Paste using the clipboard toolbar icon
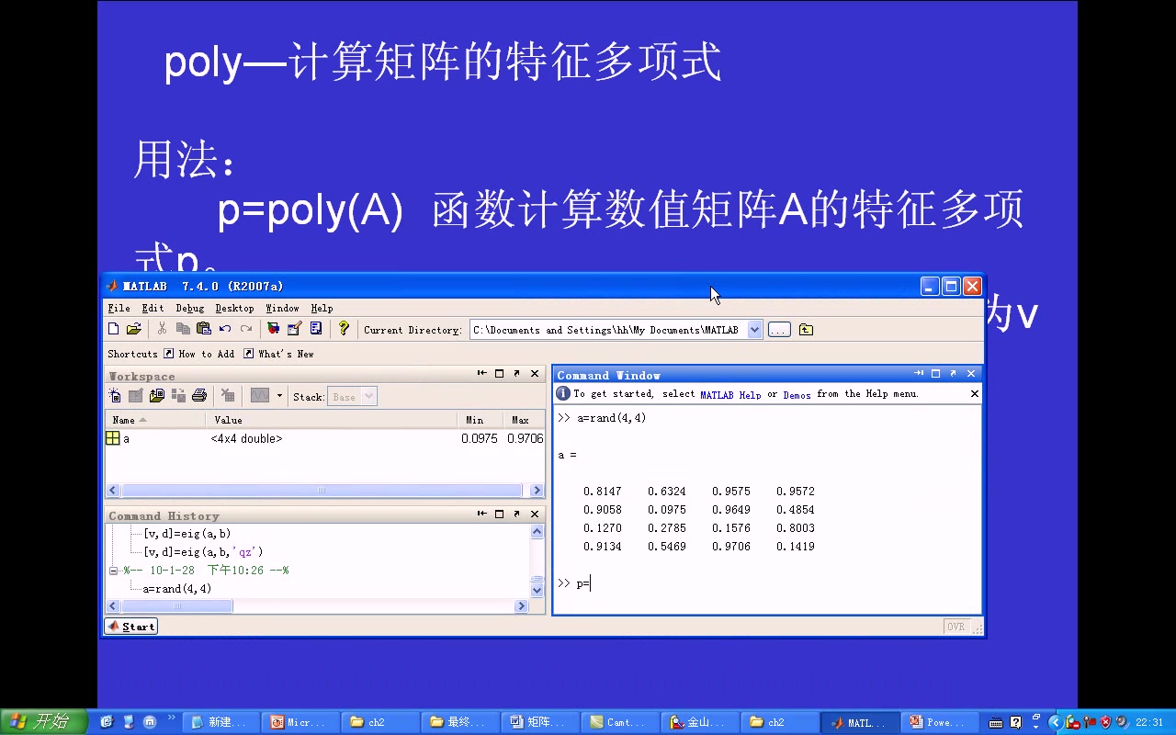1176x735 pixels. [203, 329]
